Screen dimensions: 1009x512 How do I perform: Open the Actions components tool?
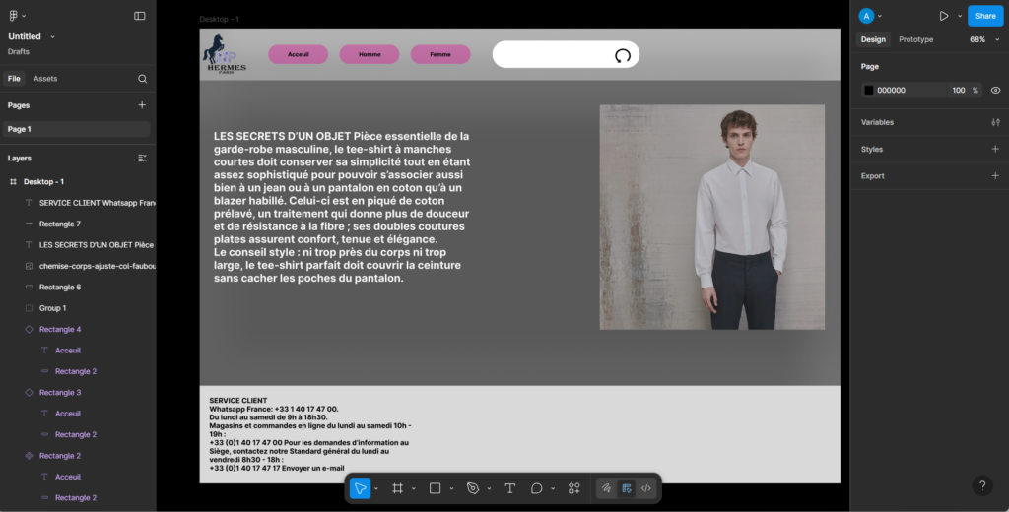[574, 488]
